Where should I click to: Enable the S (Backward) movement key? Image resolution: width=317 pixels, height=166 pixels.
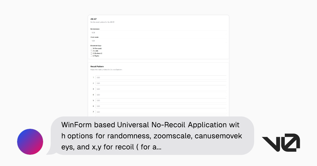coord(91,53)
